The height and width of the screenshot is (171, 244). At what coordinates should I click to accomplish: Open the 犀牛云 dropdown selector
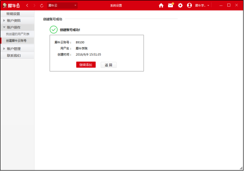tap(62, 5)
